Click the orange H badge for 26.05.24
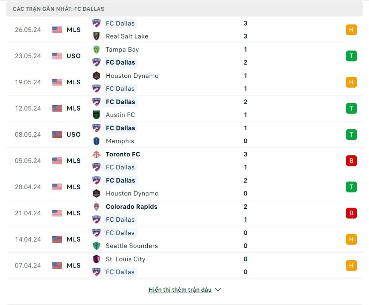The width and height of the screenshot is (369, 305). pyautogui.click(x=351, y=30)
